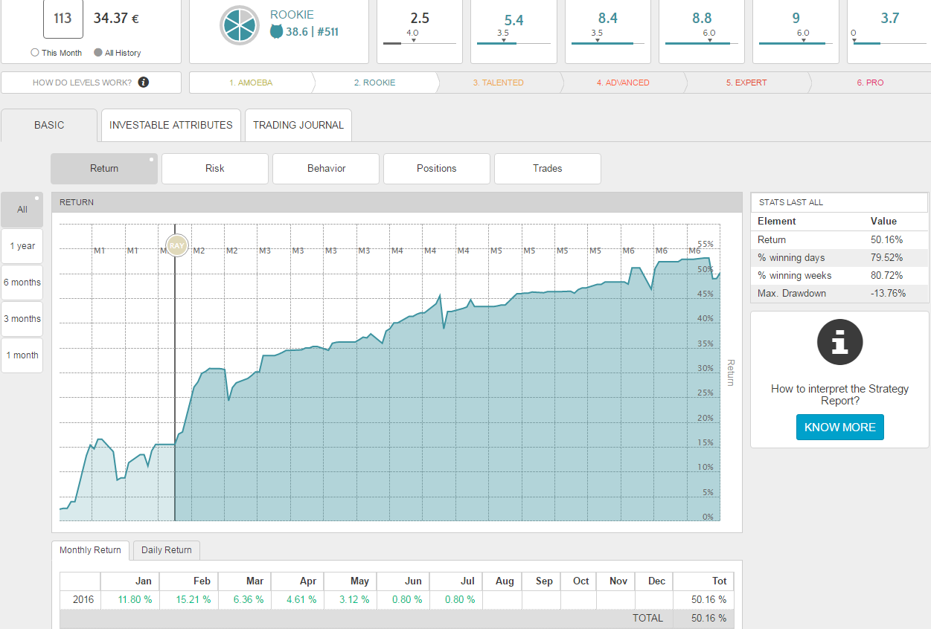
Task: Select the This Month radio button
Action: tap(35, 53)
